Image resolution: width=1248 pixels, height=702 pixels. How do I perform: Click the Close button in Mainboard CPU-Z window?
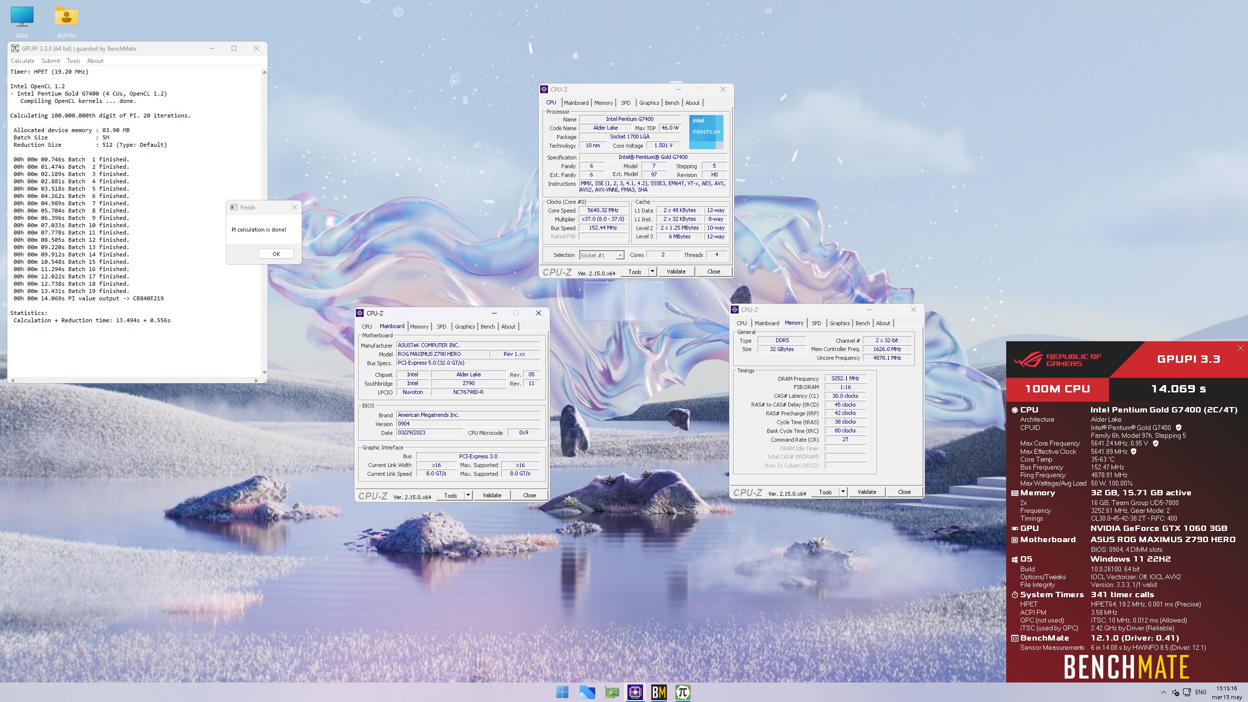[529, 495]
